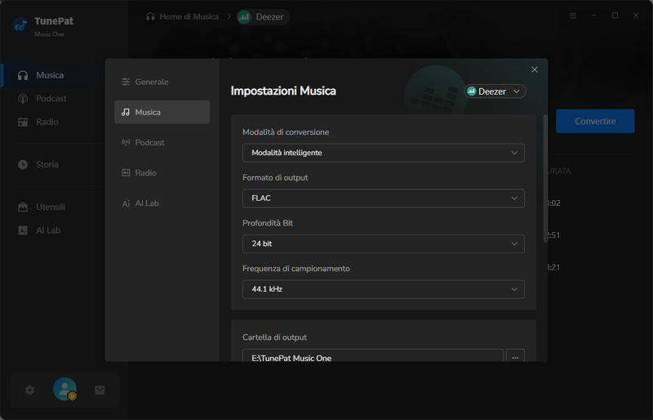The image size is (653, 420).
Task: Close the Impostazioni Musica dialog
Action: [x=535, y=69]
